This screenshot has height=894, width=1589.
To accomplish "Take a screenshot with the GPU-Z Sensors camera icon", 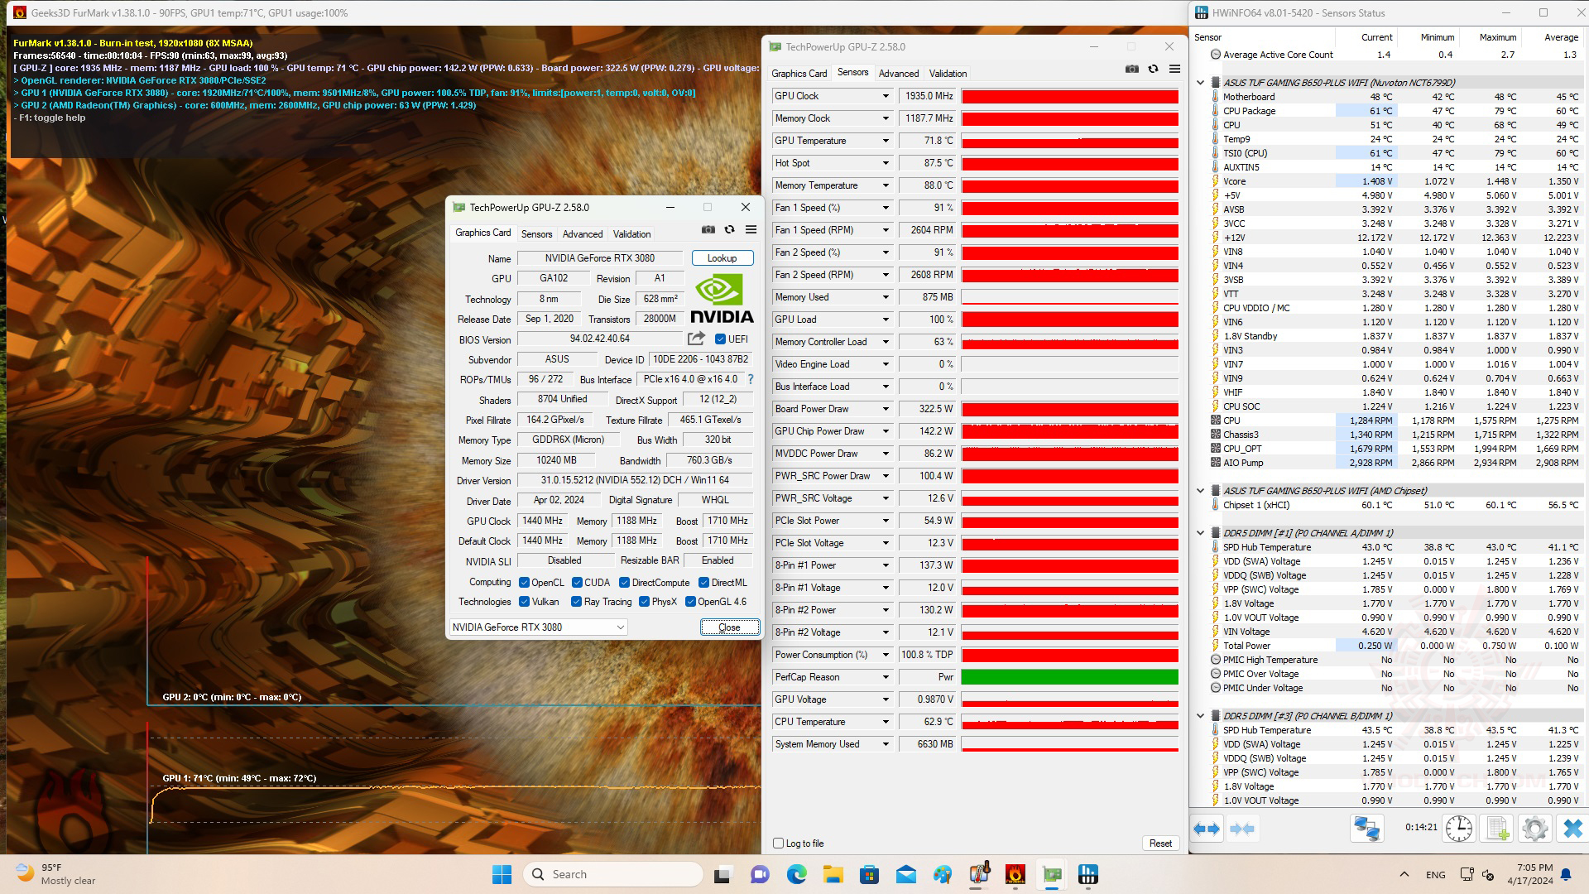I will coord(1131,70).
